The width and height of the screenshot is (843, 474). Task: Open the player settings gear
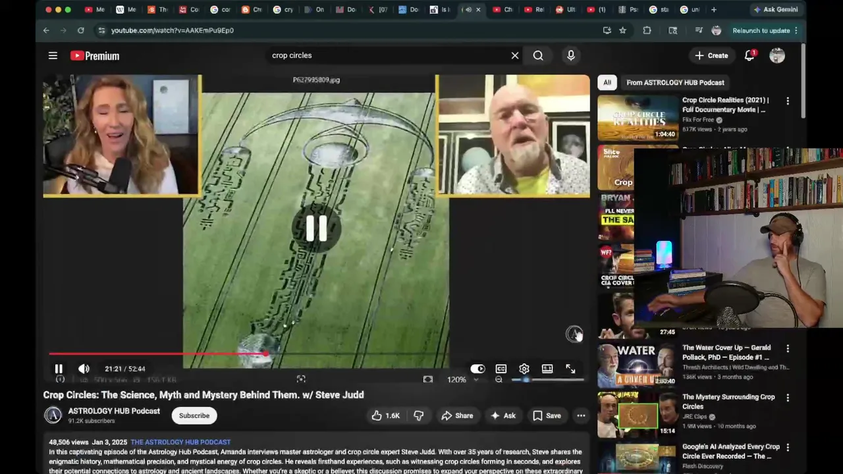click(524, 369)
